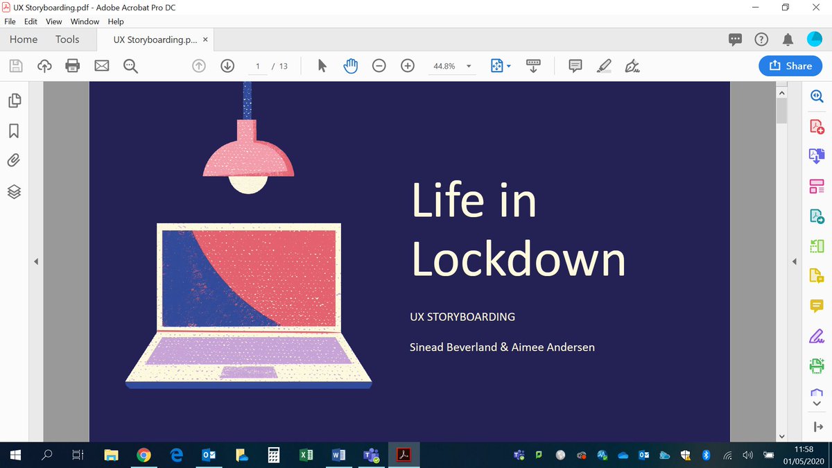Zoom in with plus button

point(408,66)
